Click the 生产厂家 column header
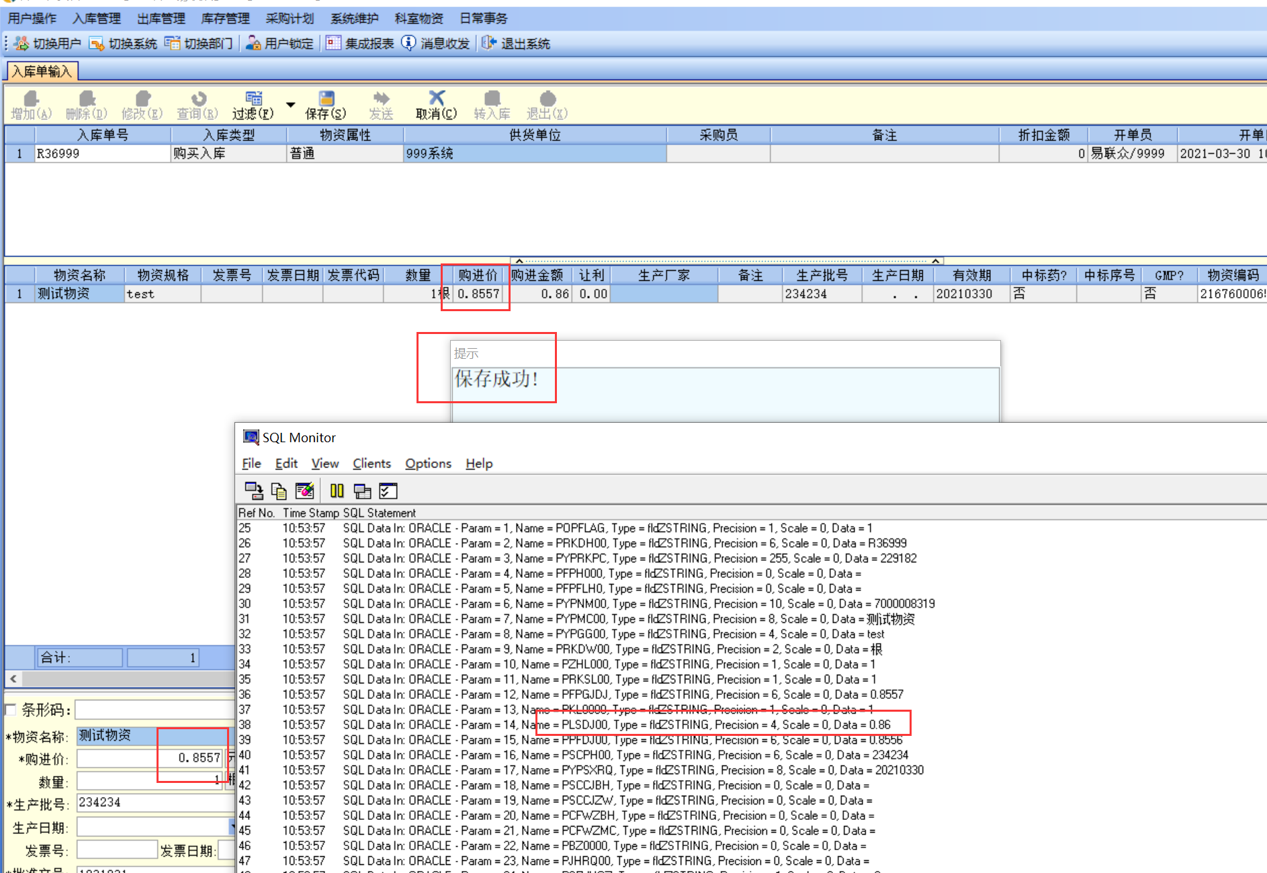This screenshot has width=1267, height=873. coord(664,276)
